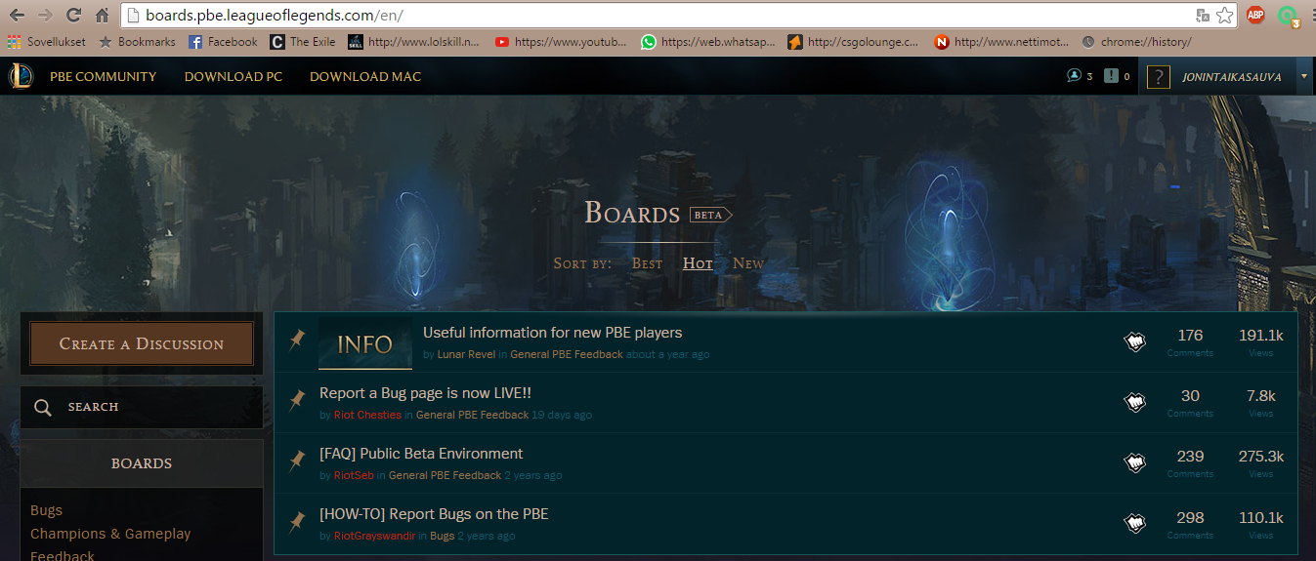
Task: Open the Champions & Gameplay board
Action: click(x=110, y=534)
